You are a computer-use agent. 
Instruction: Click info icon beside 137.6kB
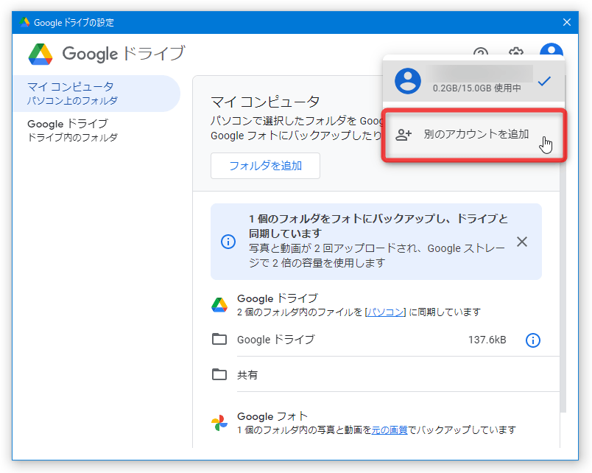click(532, 340)
